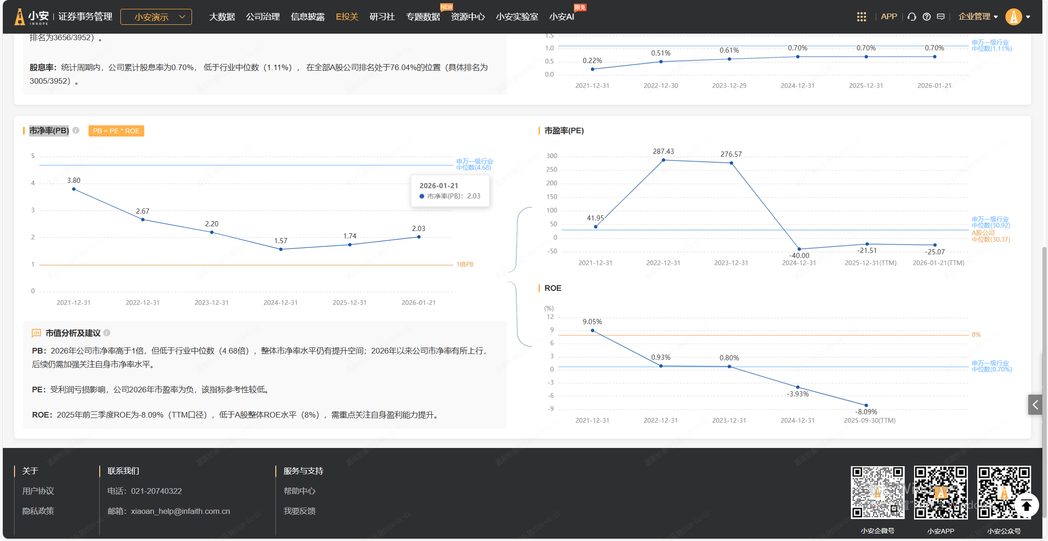Expand the 小安演示 dropdown selector
The width and height of the screenshot is (1048, 541).
coord(156,17)
